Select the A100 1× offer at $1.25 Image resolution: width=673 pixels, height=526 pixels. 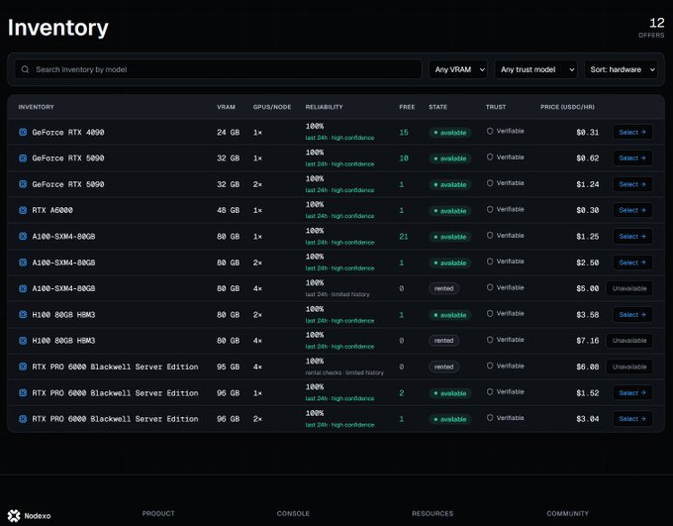pos(632,237)
